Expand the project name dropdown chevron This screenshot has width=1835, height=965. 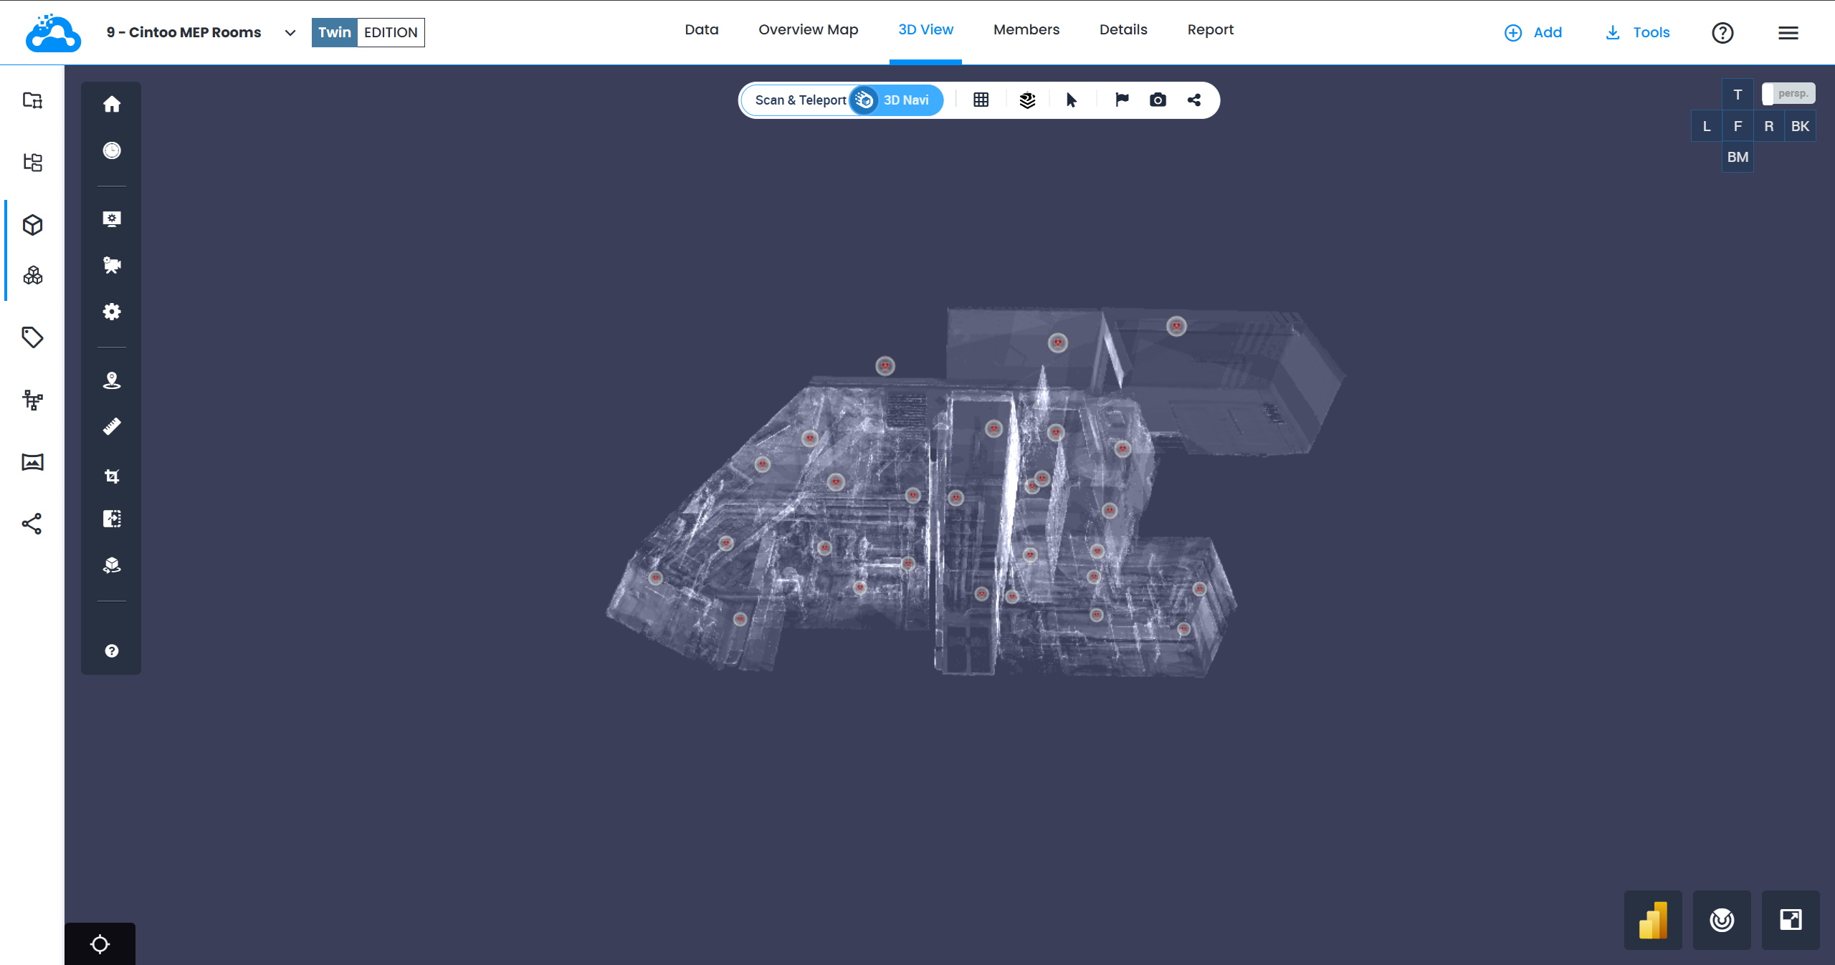tap(290, 33)
